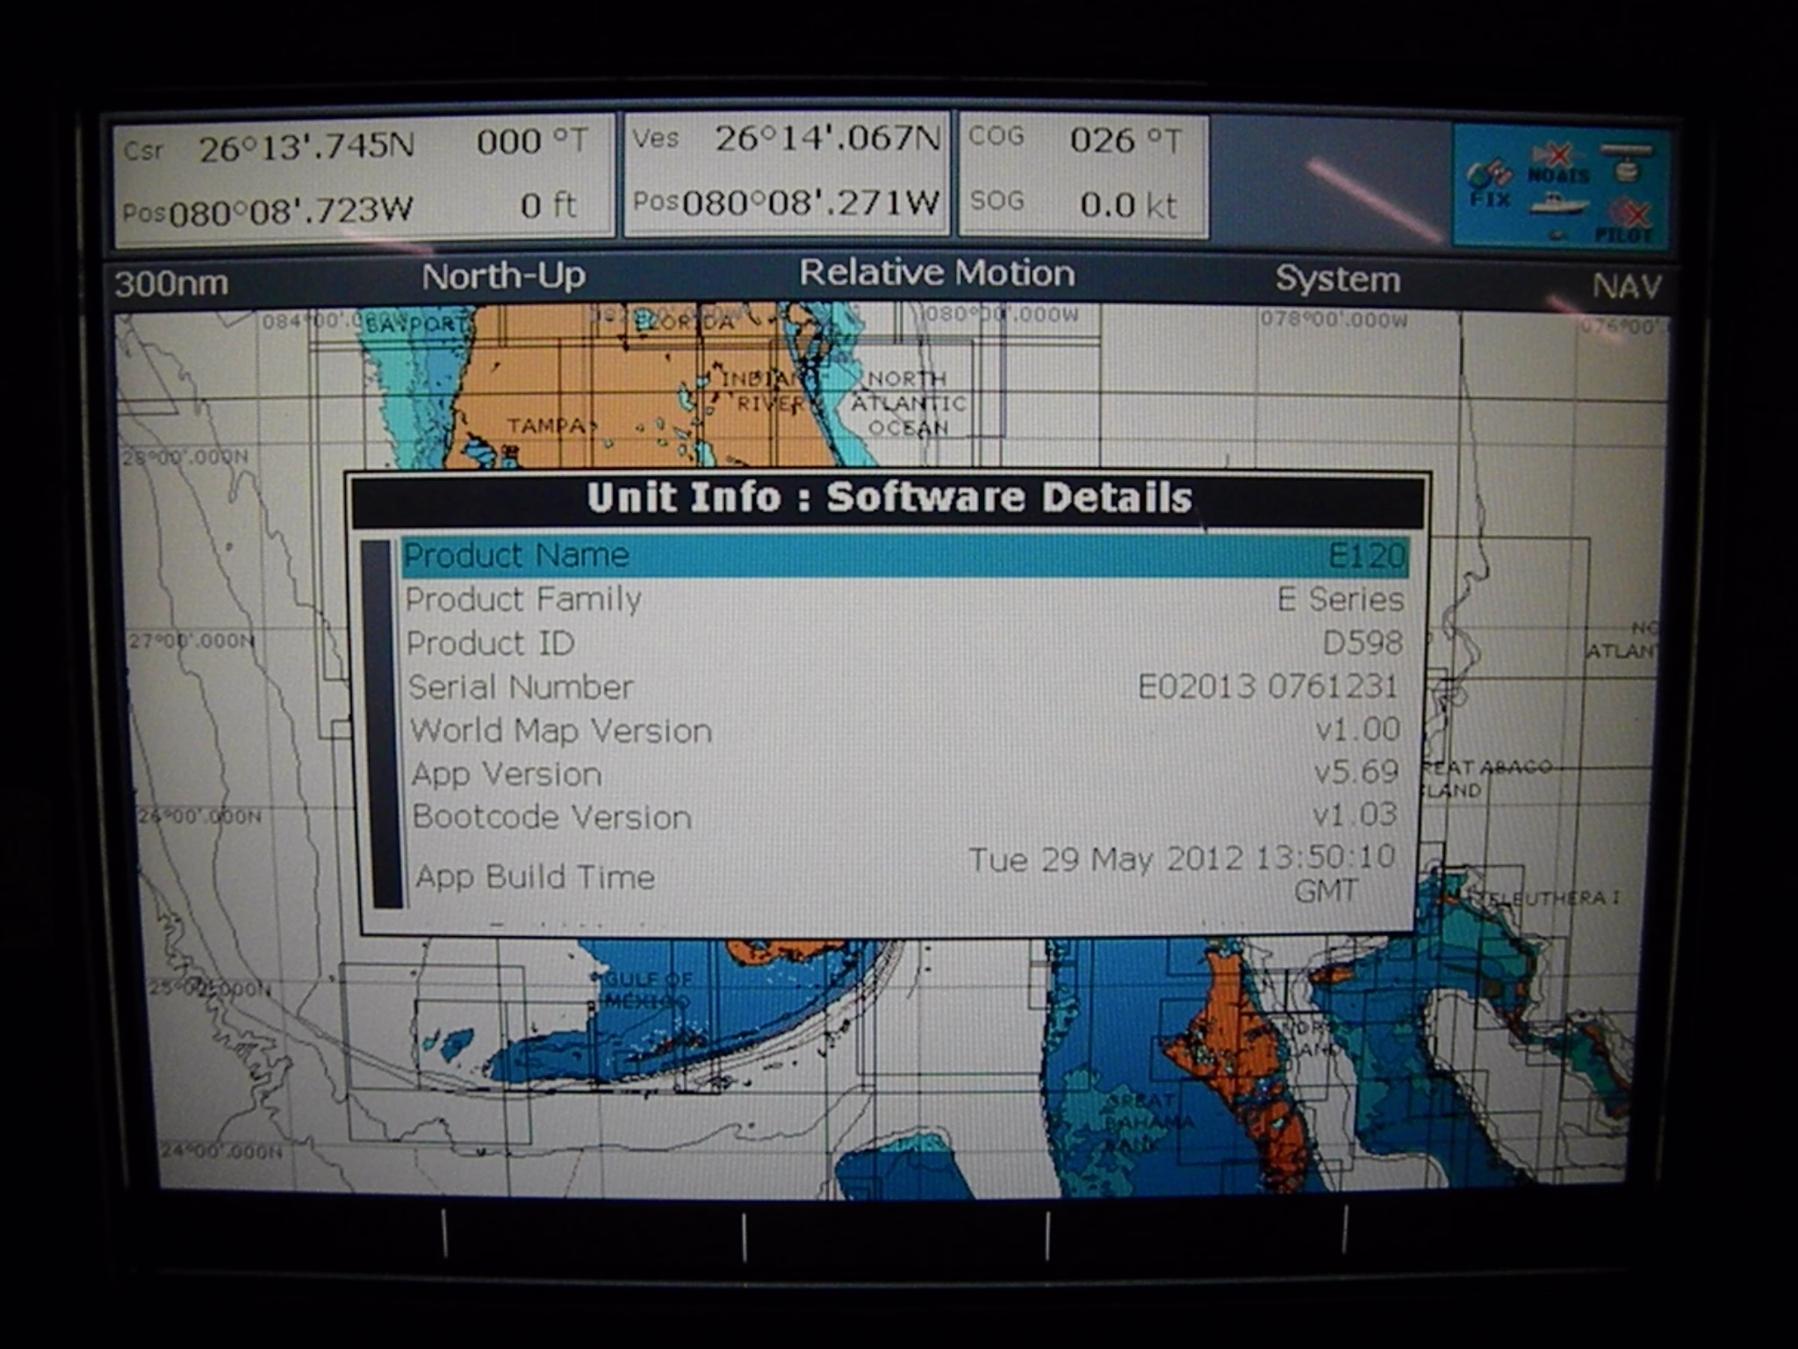Tap the PILOT autopilot status icon
The height and width of the screenshot is (1349, 1798).
(1624, 222)
